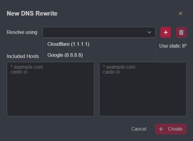
Task: Choose Google (8.8.8.8) resolver
Action: point(99,55)
